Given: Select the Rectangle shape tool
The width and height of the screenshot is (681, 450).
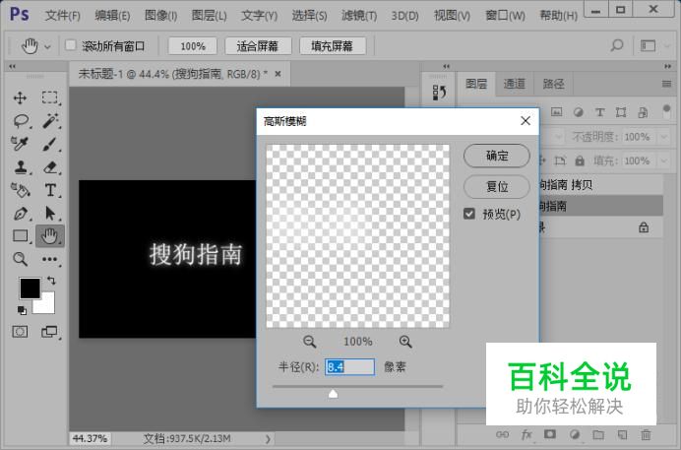Looking at the screenshot, I should tap(21, 236).
